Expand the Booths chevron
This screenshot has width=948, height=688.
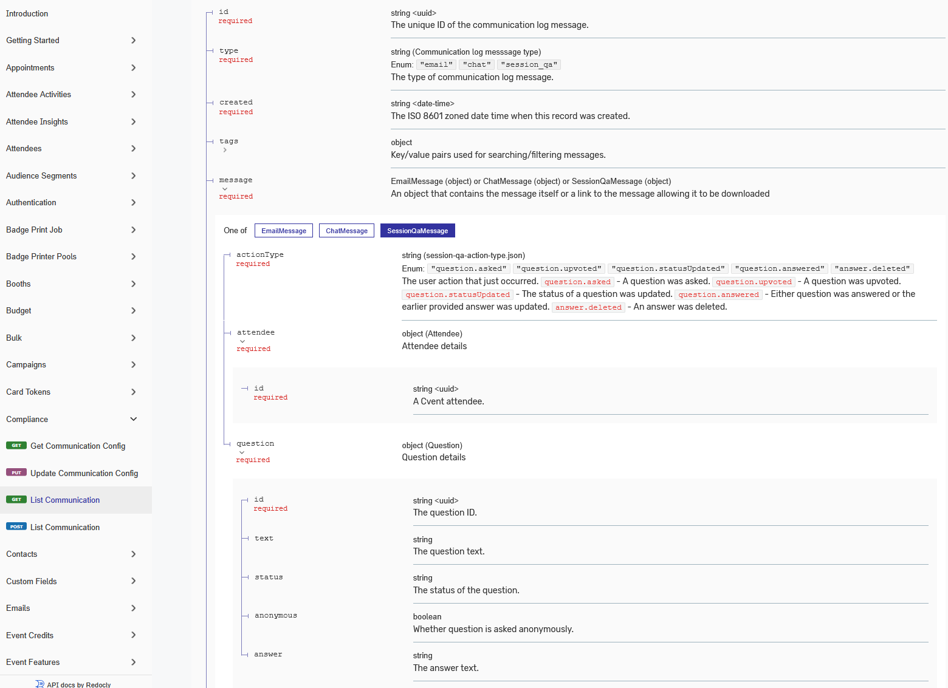click(x=134, y=284)
